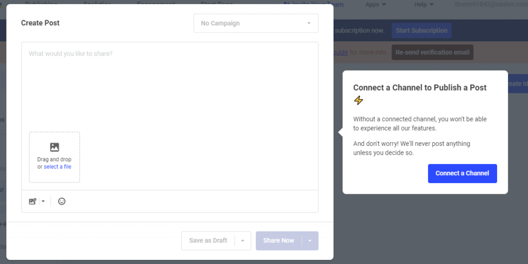This screenshot has width=528, height=264.
Task: Open the add media icon in composer toolbar
Action: (32, 202)
